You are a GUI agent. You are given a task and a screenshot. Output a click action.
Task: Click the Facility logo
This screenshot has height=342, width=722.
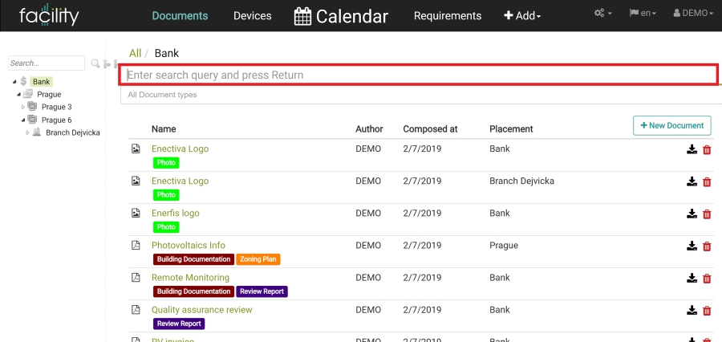click(x=49, y=15)
